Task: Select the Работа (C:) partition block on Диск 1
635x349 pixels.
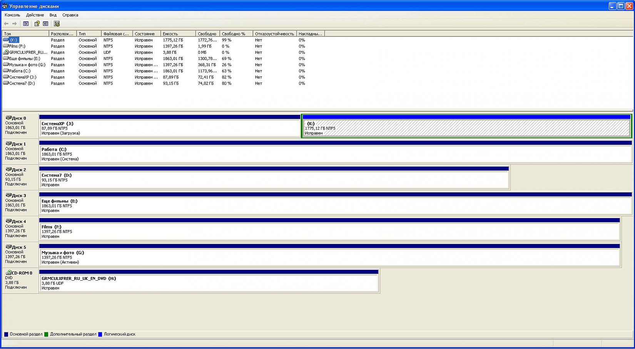Action: tap(335, 154)
